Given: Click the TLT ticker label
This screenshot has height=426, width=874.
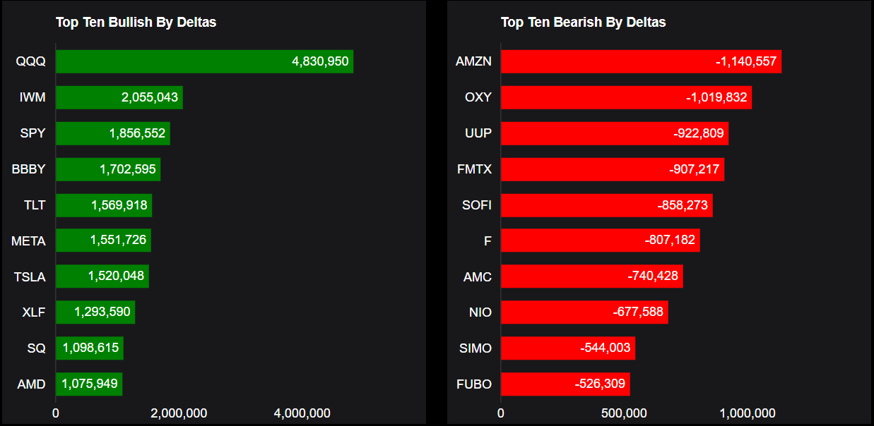Looking at the screenshot, I should pos(35,205).
